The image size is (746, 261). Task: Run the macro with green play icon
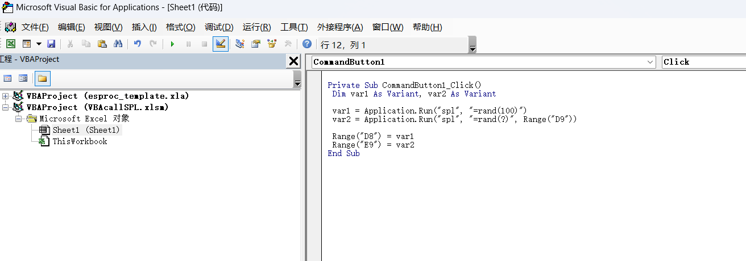coord(172,44)
